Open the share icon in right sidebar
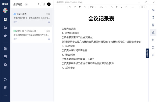This screenshot has height=102, width=157. pyautogui.click(x=153, y=10)
